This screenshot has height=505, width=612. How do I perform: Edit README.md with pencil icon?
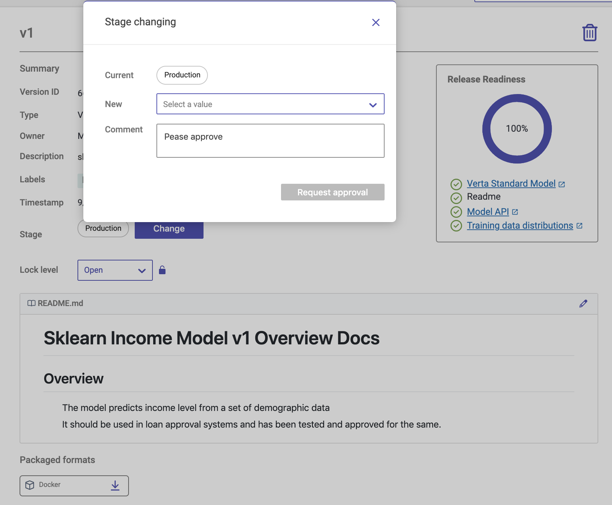pos(583,304)
